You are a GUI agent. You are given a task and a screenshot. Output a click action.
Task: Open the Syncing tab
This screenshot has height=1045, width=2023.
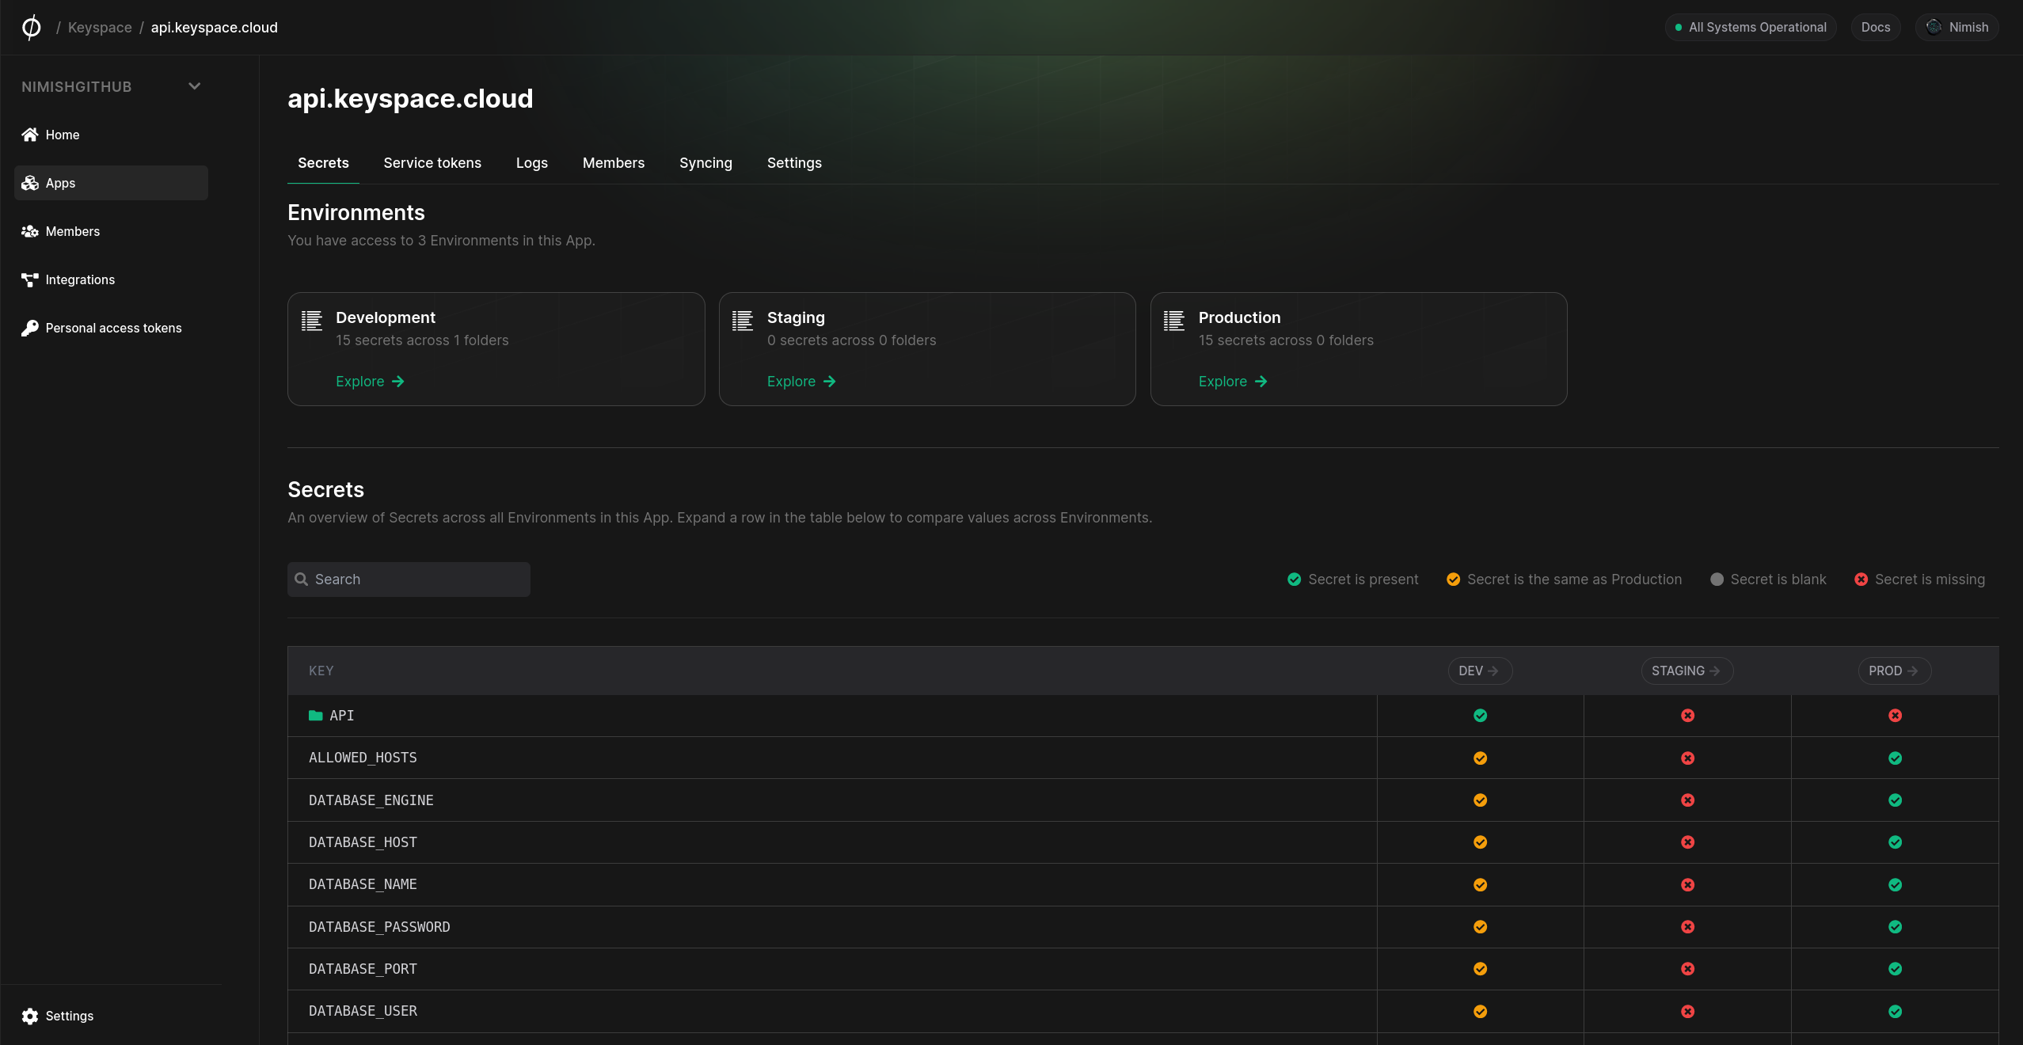pos(705,163)
